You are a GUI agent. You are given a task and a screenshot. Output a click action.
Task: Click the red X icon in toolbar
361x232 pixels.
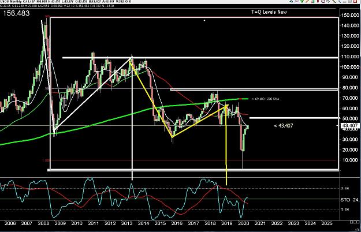[x=355, y=1]
